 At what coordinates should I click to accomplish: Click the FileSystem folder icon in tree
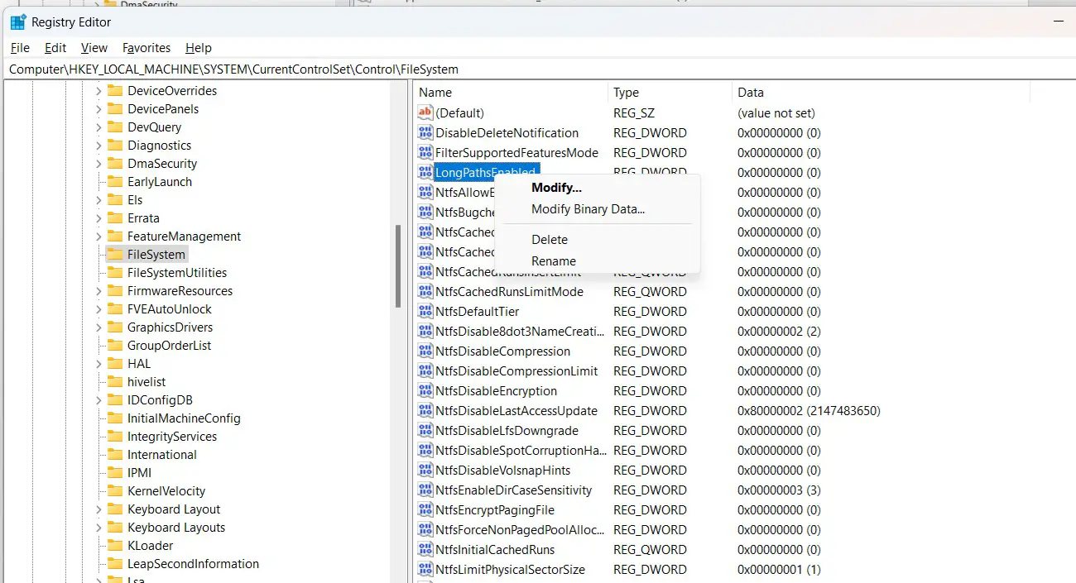point(114,254)
